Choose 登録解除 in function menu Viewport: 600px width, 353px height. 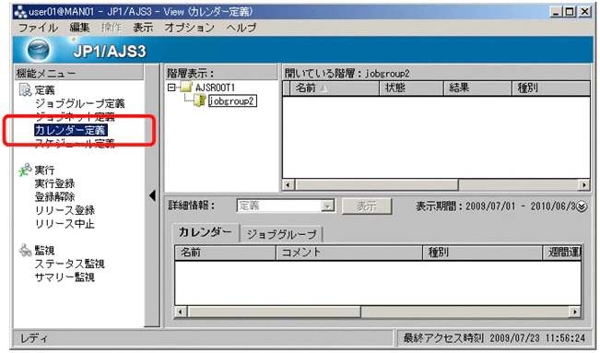(54, 197)
